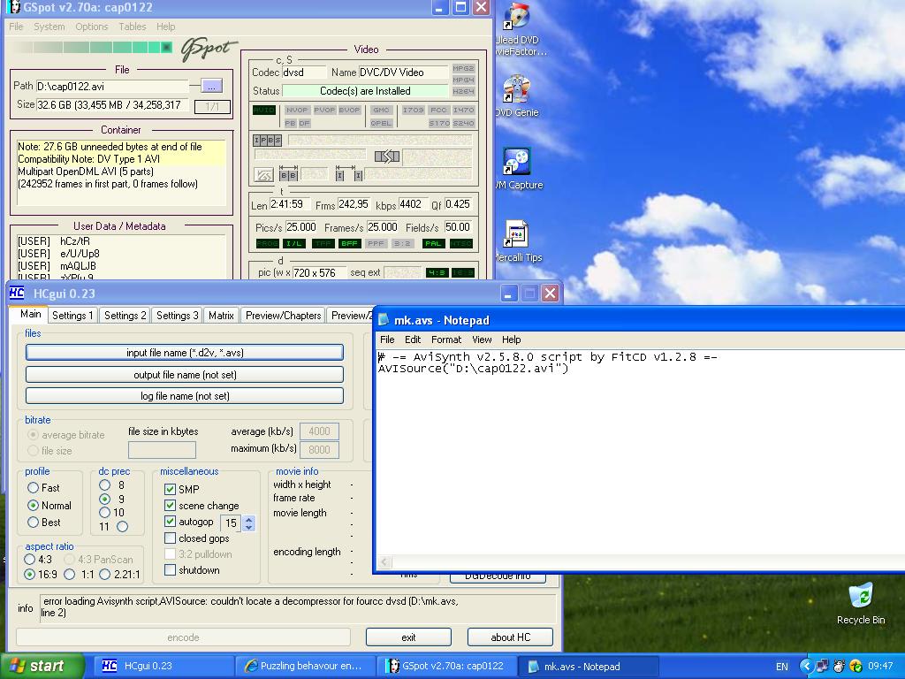The height and width of the screenshot is (679, 905).
Task: Click the Codec field showing dvsd
Action: click(x=304, y=72)
